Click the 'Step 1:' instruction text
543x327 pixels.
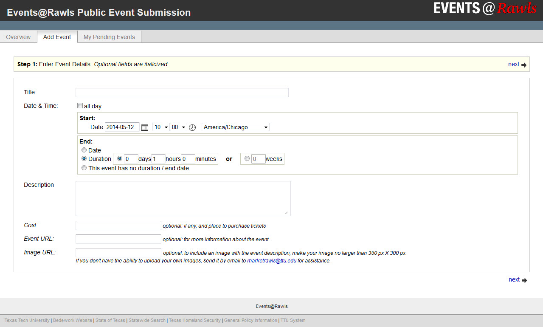28,64
